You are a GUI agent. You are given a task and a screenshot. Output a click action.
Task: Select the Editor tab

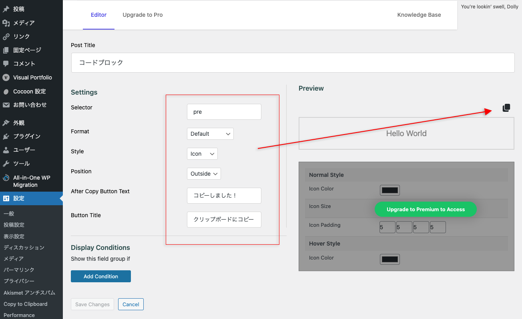[x=98, y=15]
